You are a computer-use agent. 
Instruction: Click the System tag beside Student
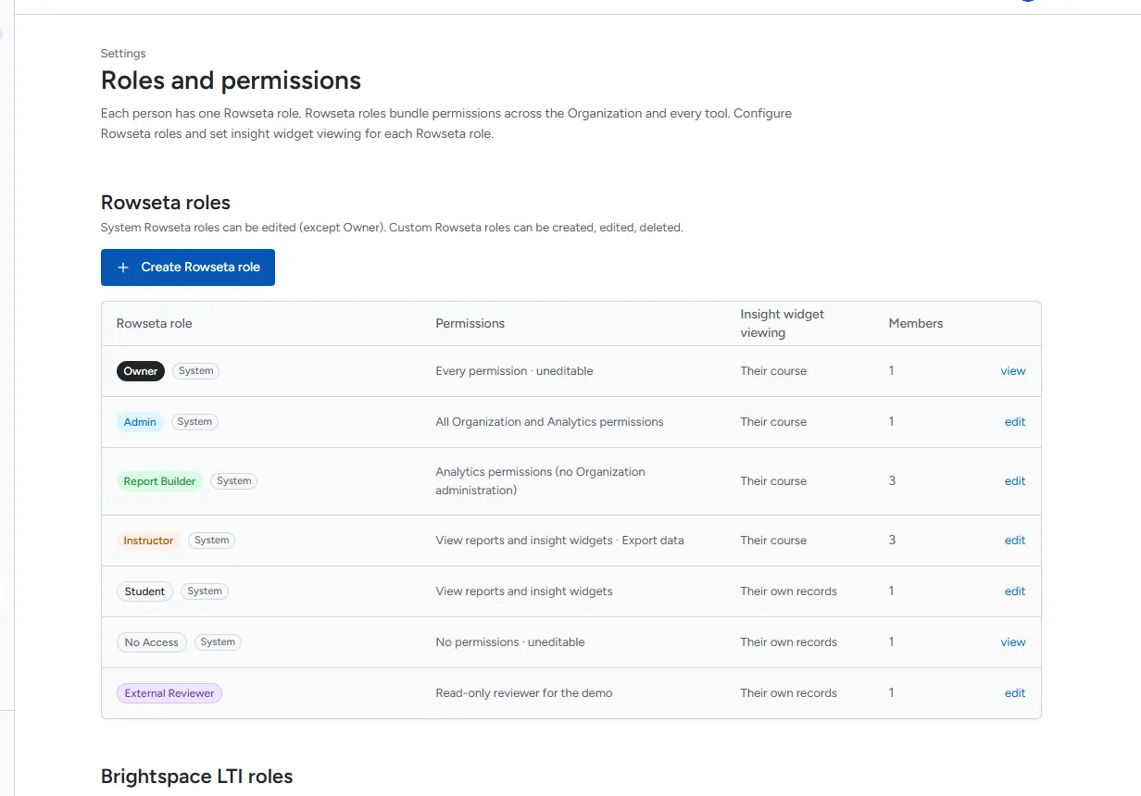[x=204, y=591]
